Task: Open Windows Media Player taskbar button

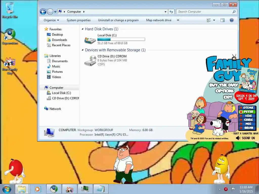Action: tap(37, 189)
